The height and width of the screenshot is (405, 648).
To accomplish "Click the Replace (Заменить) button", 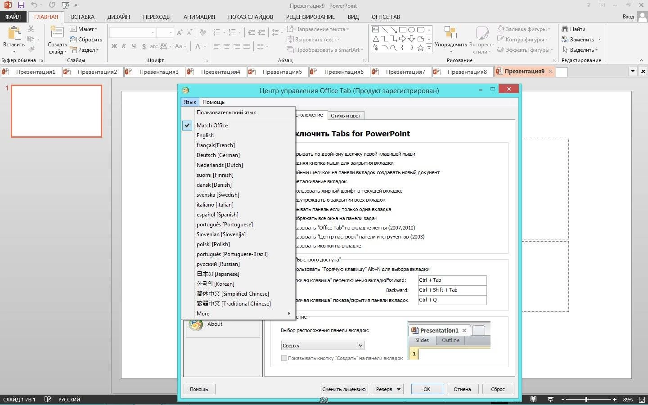I will coord(578,40).
